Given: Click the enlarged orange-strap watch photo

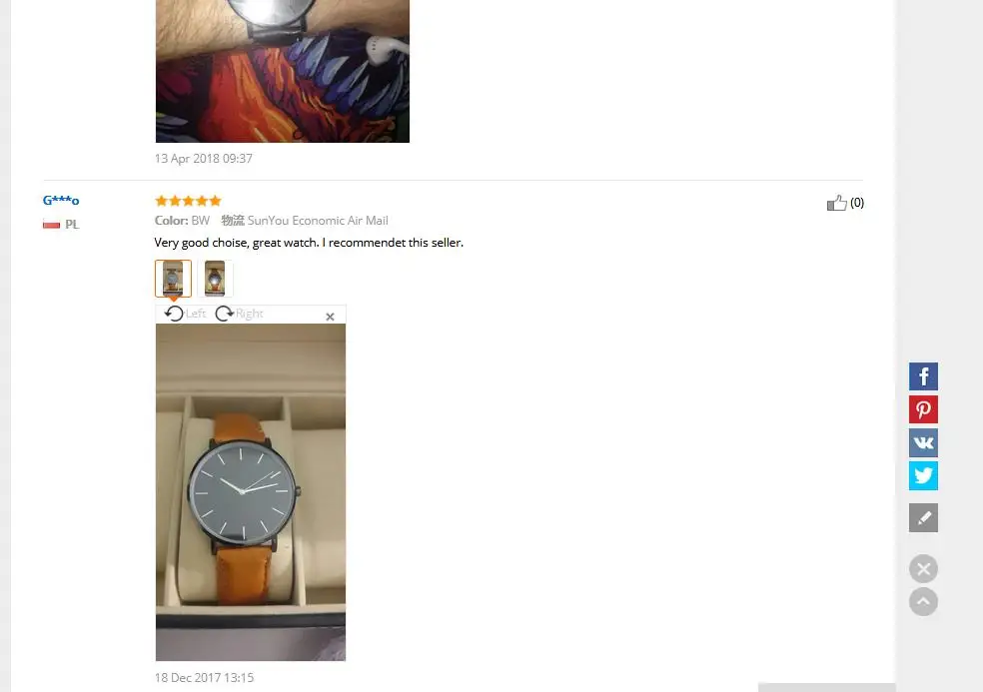Looking at the screenshot, I should [x=251, y=492].
